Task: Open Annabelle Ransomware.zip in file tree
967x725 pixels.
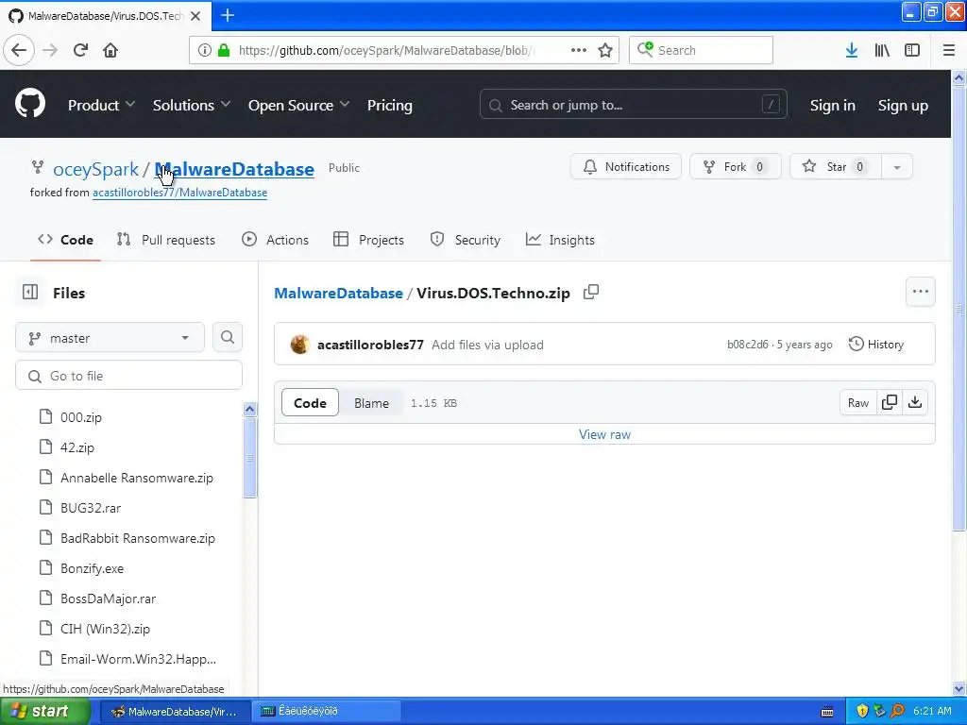Action: [136, 477]
